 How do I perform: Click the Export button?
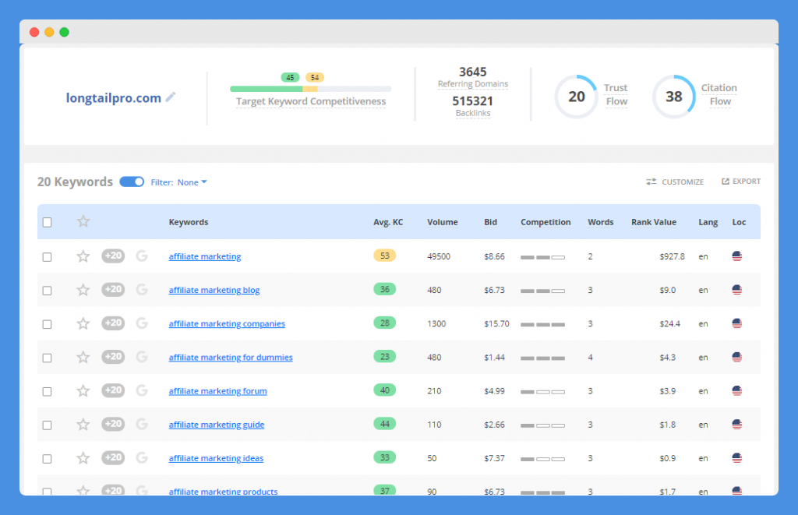pyautogui.click(x=741, y=182)
